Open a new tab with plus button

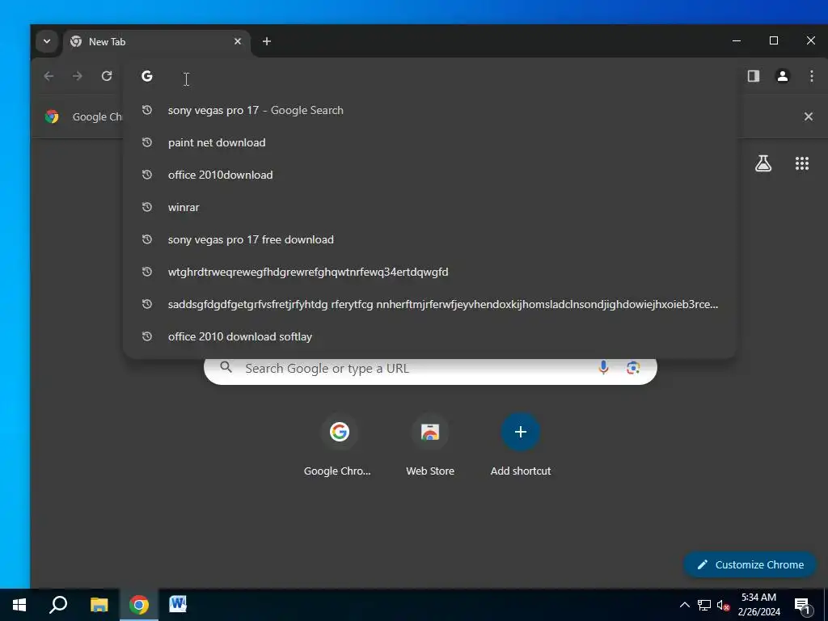[267, 41]
